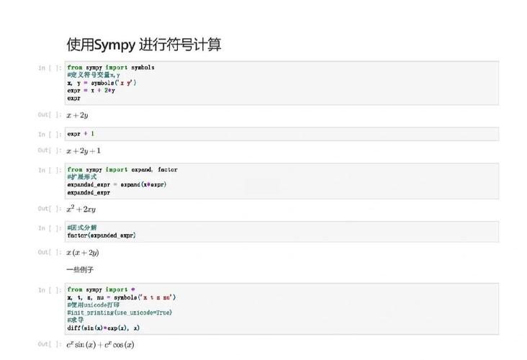Click the comment '#求导'
This screenshot has height=360, width=527.
pyautogui.click(x=76, y=320)
